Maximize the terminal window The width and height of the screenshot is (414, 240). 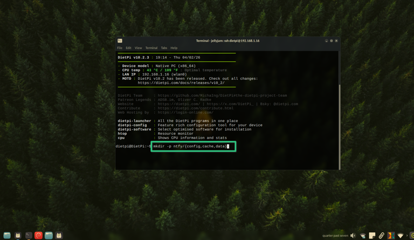(x=331, y=40)
